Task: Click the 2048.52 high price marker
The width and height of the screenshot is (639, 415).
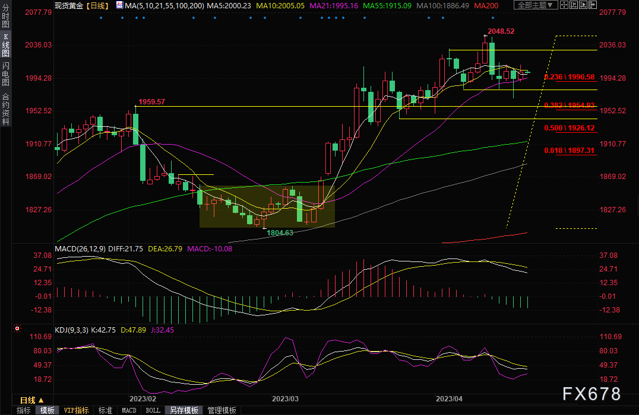Action: (x=500, y=31)
